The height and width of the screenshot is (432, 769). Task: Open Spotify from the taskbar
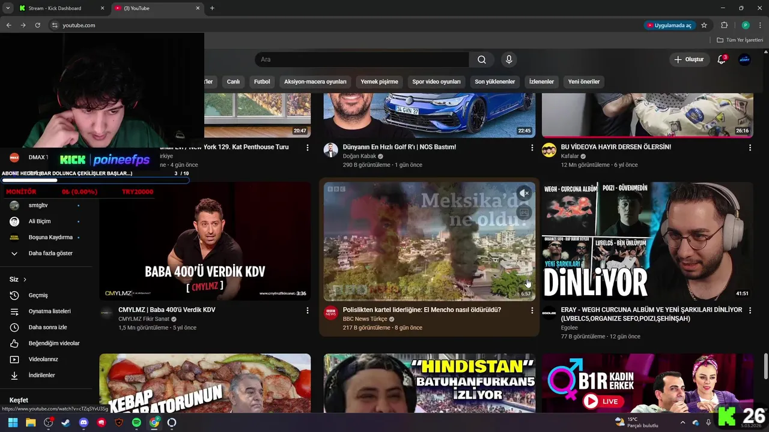[x=136, y=422]
